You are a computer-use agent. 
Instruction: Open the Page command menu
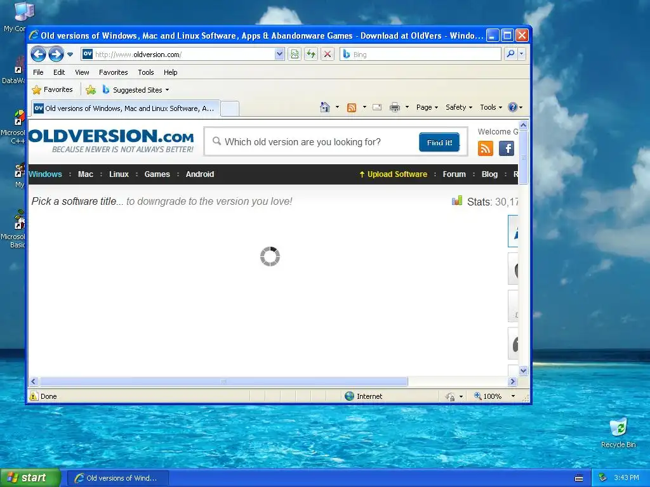pos(427,107)
